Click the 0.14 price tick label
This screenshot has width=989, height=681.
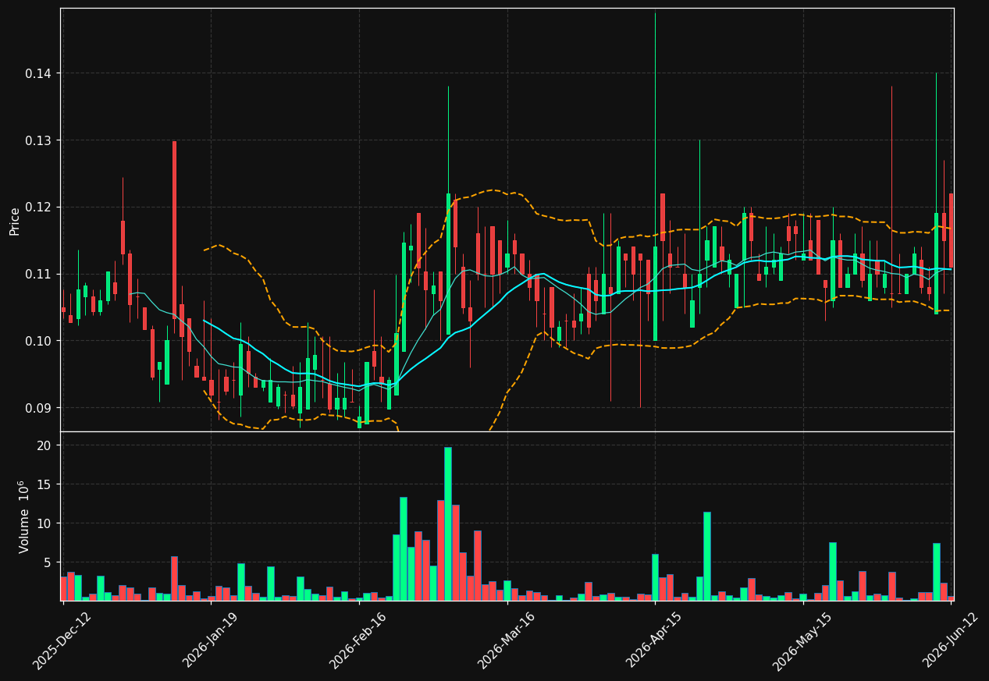point(39,73)
